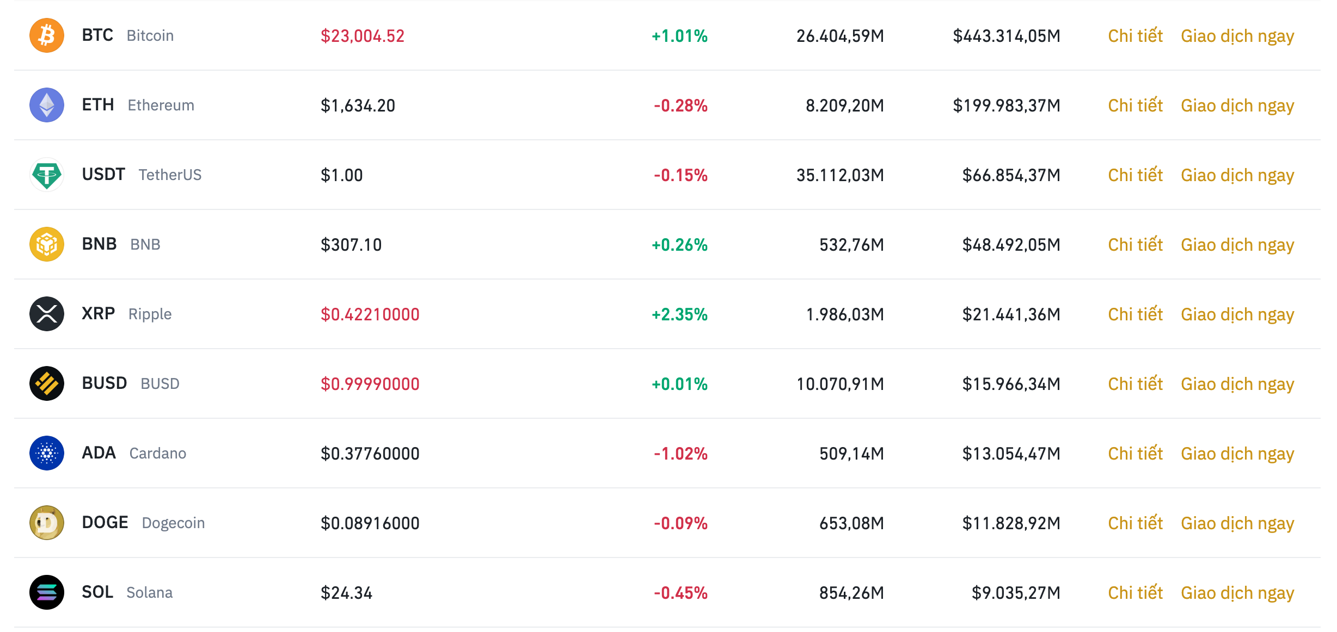Select the SOL ticker symbol
The image size is (1337, 632).
(97, 592)
